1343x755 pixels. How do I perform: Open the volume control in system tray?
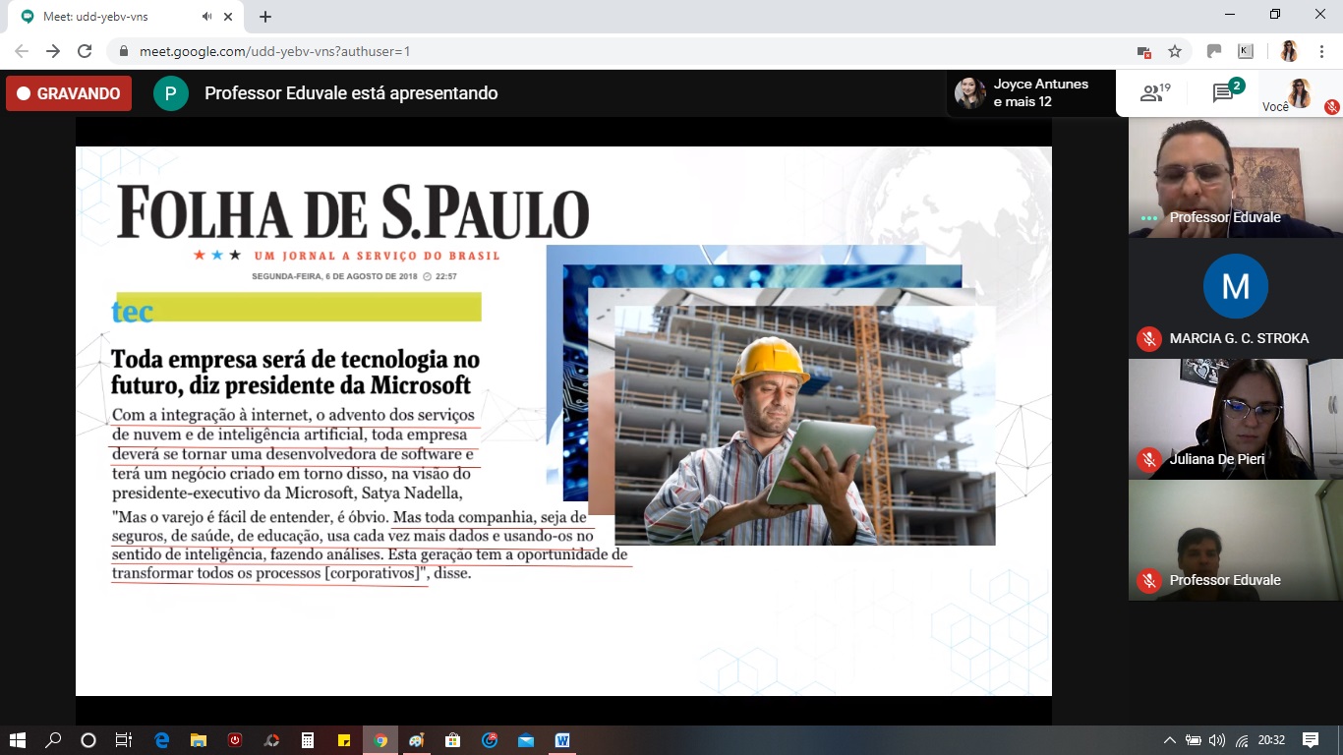click(1217, 740)
